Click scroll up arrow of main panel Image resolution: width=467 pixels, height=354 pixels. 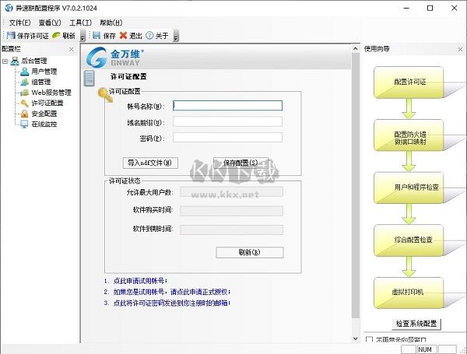pyautogui.click(x=355, y=48)
